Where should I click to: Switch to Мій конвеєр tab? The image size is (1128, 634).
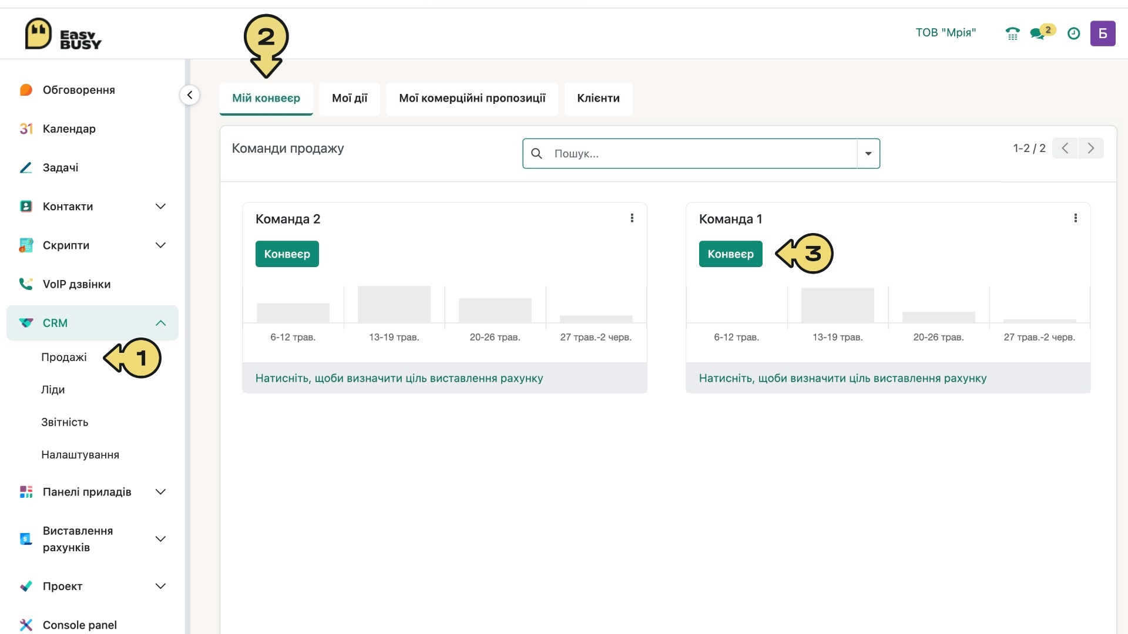pos(266,98)
